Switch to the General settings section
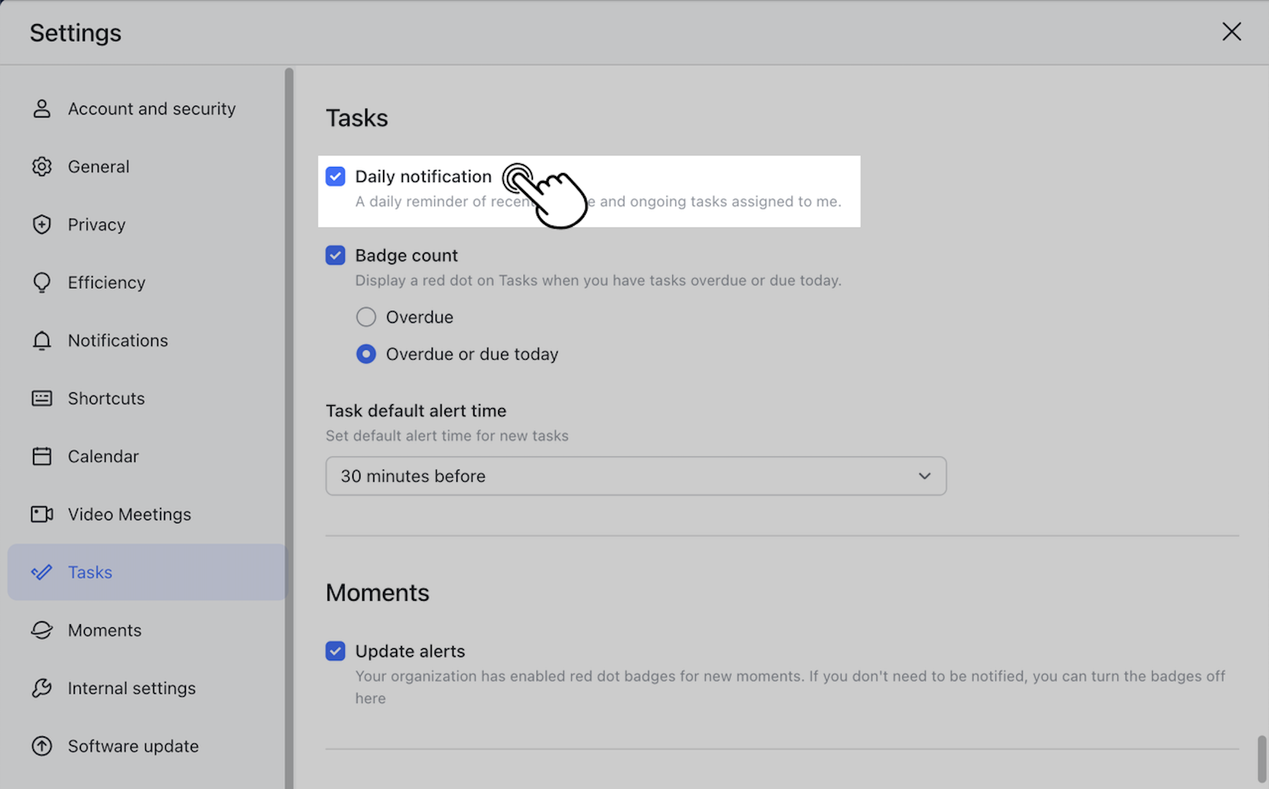This screenshot has width=1269, height=789. click(99, 167)
